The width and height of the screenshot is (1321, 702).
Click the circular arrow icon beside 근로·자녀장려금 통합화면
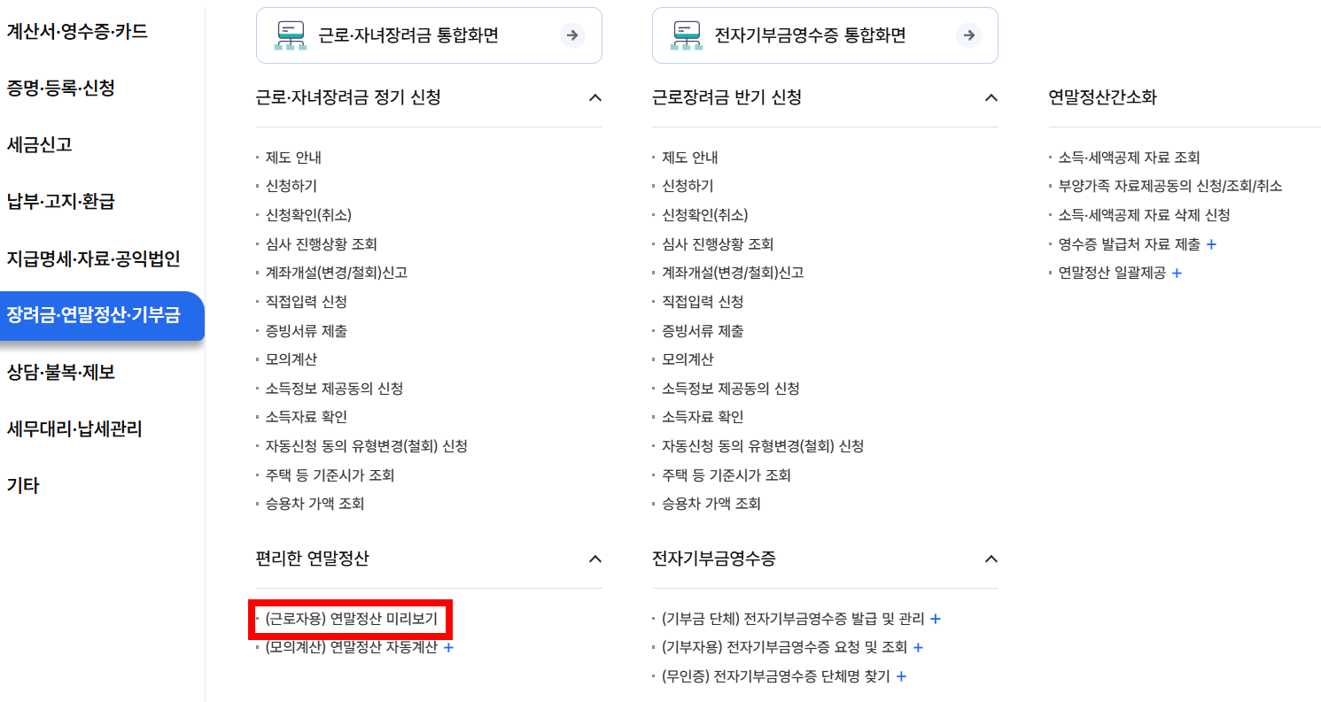pos(573,35)
